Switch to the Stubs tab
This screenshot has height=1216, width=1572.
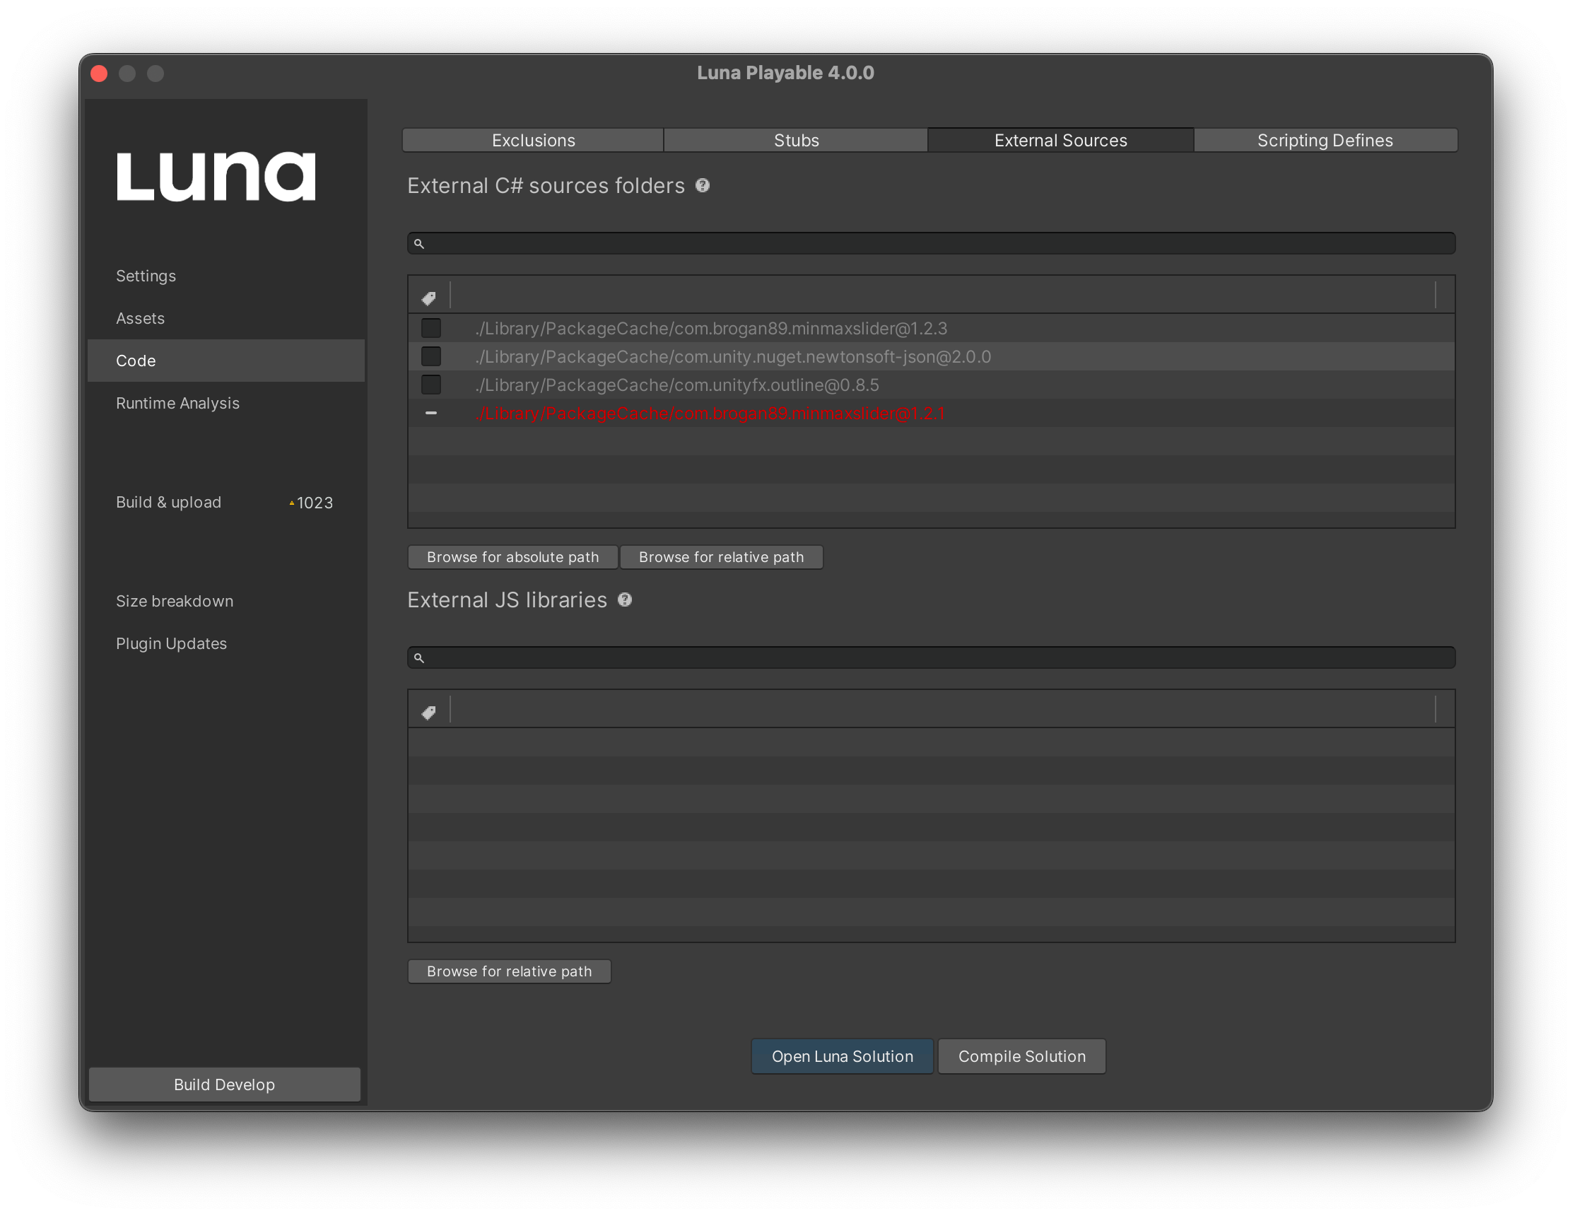pos(796,140)
